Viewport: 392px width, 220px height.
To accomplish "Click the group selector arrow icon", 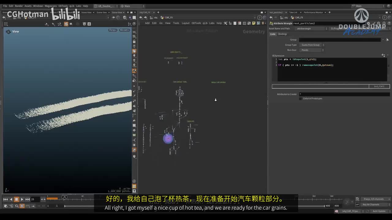I will click(388, 40).
